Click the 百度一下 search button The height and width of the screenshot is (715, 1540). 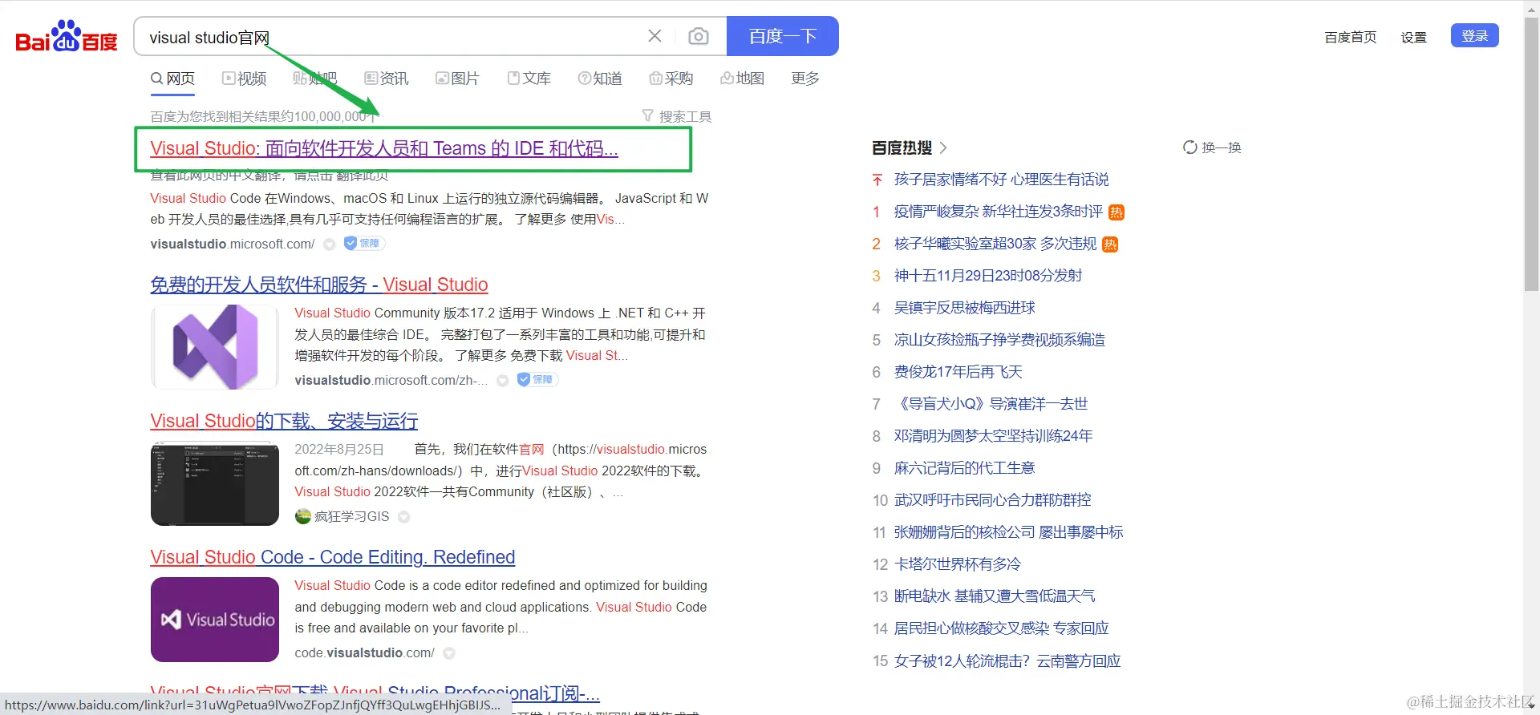(783, 36)
